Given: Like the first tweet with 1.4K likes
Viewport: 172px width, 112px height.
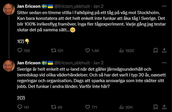Looking at the screenshot, I should pyautogui.click(x=92, y=51).
